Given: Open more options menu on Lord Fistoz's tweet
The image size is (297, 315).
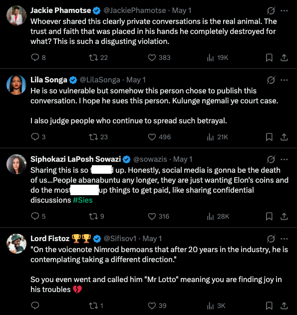Looking at the screenshot, I should pos(284,239).
